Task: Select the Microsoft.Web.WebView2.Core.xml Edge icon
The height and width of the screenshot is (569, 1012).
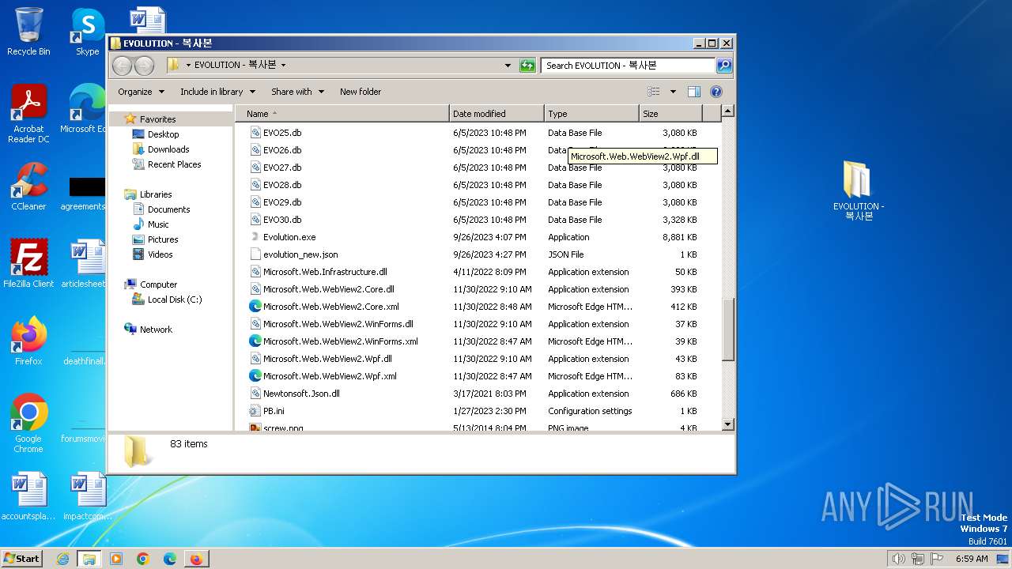Action: tap(255, 307)
